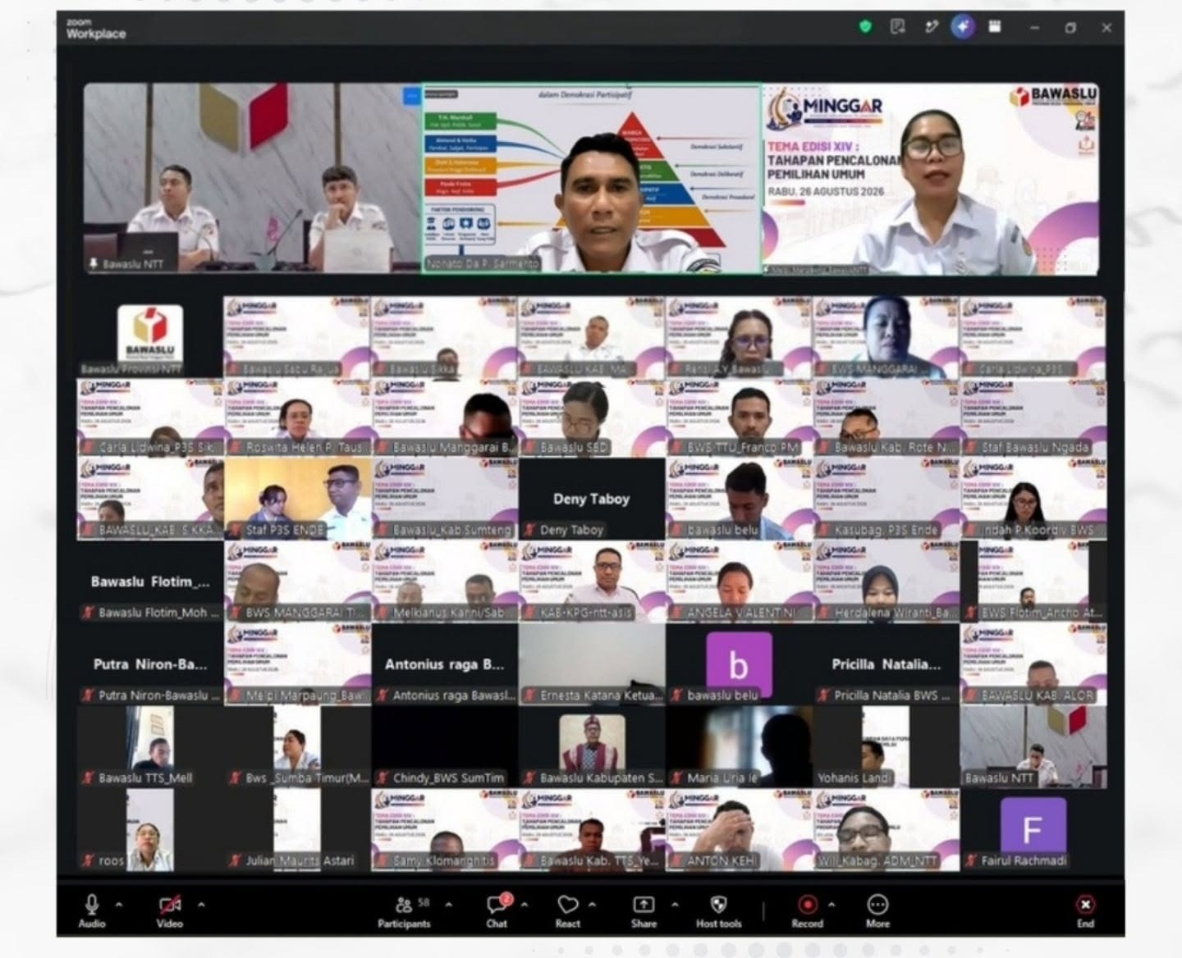
Task: Expand the React options caret
Action: pos(593,905)
